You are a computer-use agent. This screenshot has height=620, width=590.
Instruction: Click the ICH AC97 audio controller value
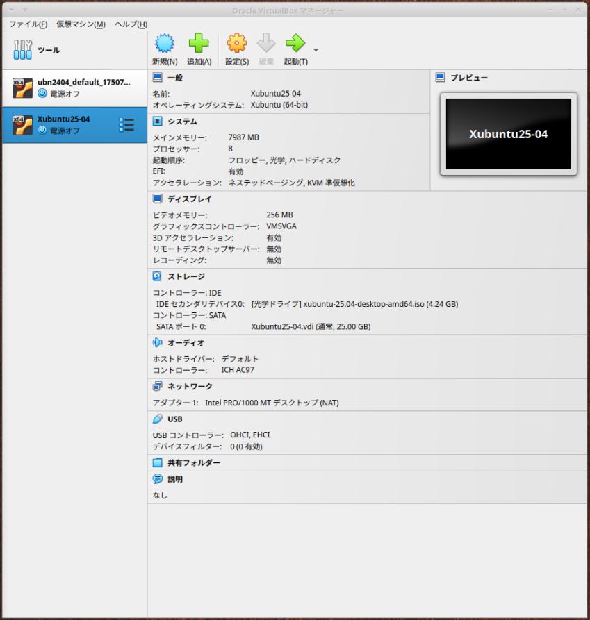coord(238,370)
